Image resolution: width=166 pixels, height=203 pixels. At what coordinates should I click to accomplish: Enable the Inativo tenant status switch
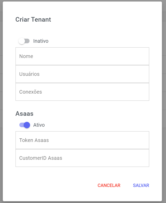24,41
